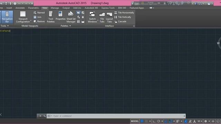Toggle grid display in status bar
This screenshot has width=221, height=124.
pyautogui.click(x=142, y=121)
